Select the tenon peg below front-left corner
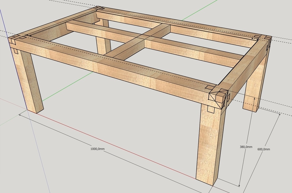292x193 pixels. [16, 51]
